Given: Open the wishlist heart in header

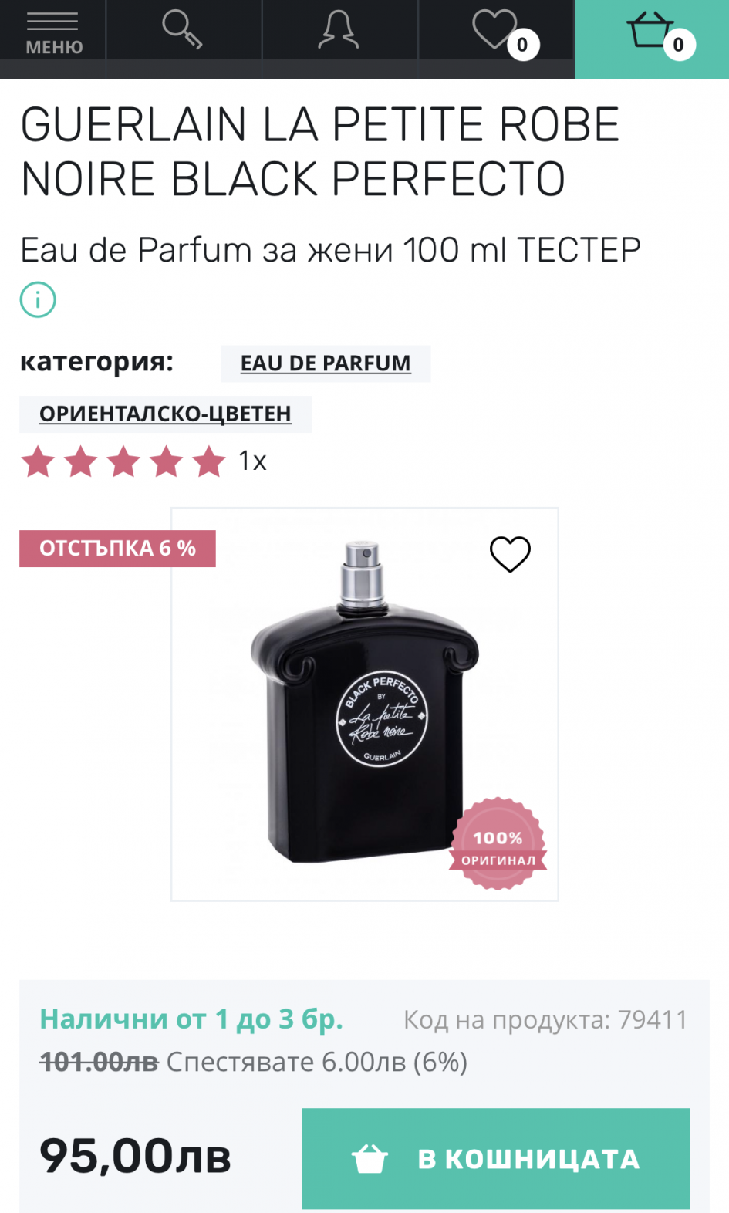Looking at the screenshot, I should point(495,30).
